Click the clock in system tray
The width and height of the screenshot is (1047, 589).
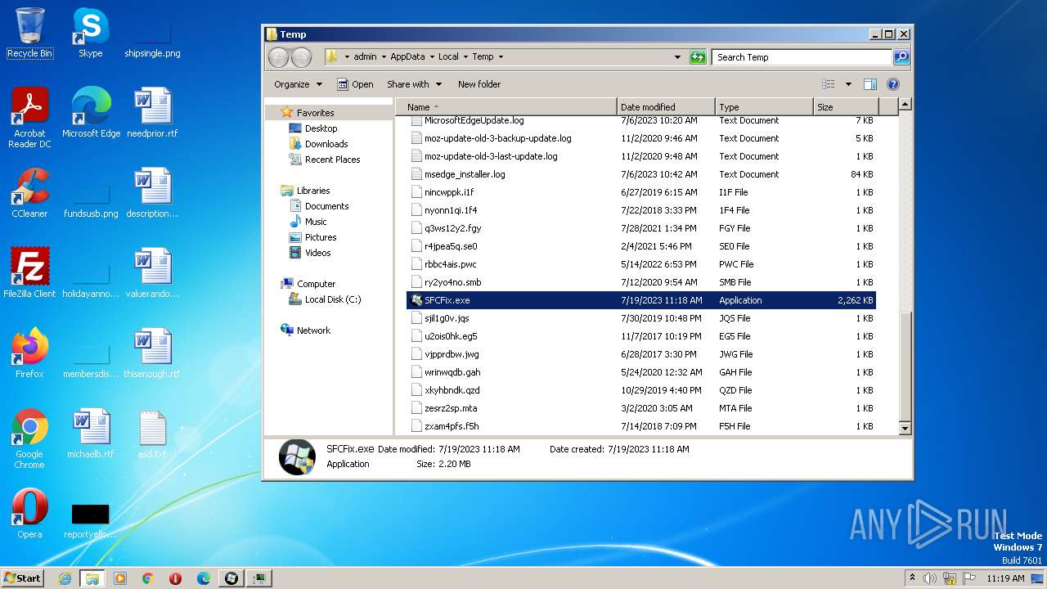point(1005,578)
